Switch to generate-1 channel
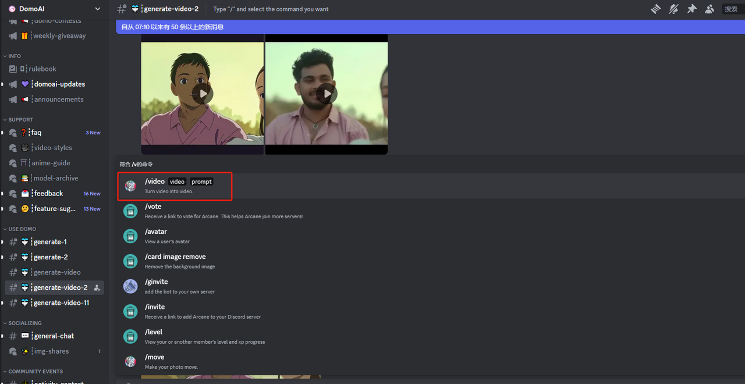The width and height of the screenshot is (745, 384). tap(54, 241)
